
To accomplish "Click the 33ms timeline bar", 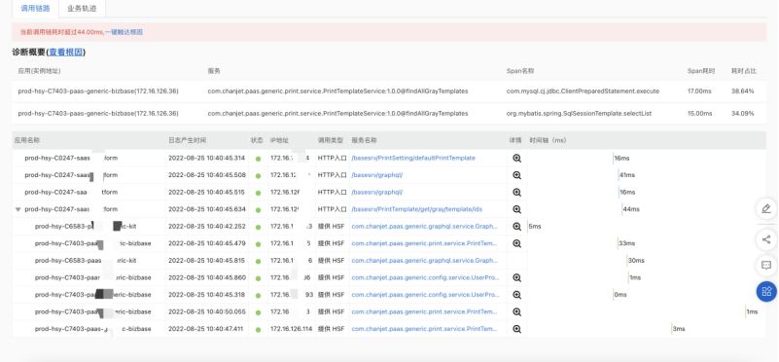I will [618, 243].
